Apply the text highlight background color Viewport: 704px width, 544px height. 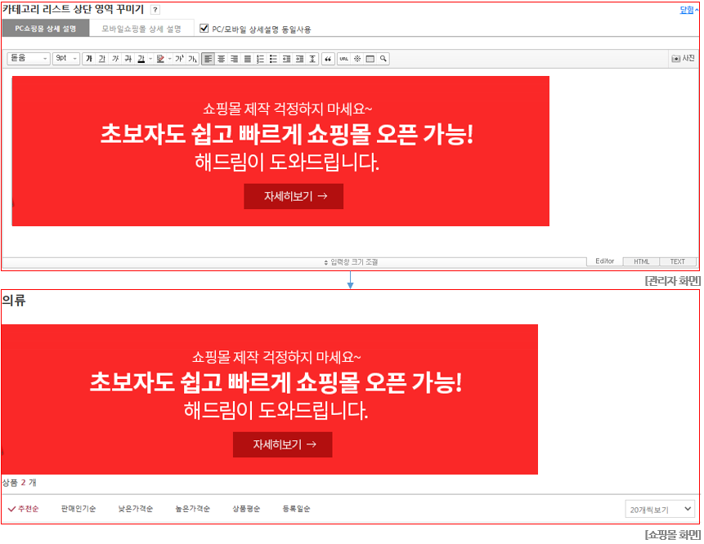click(x=160, y=59)
